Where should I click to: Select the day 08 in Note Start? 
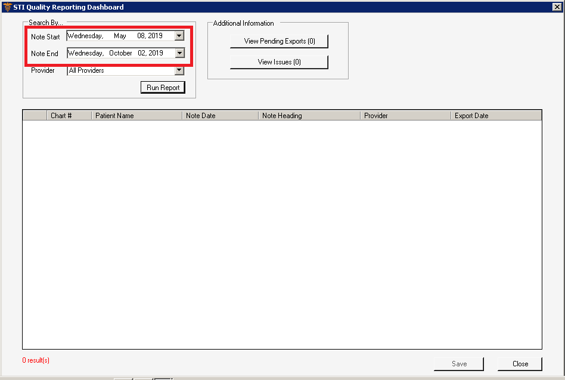click(141, 36)
